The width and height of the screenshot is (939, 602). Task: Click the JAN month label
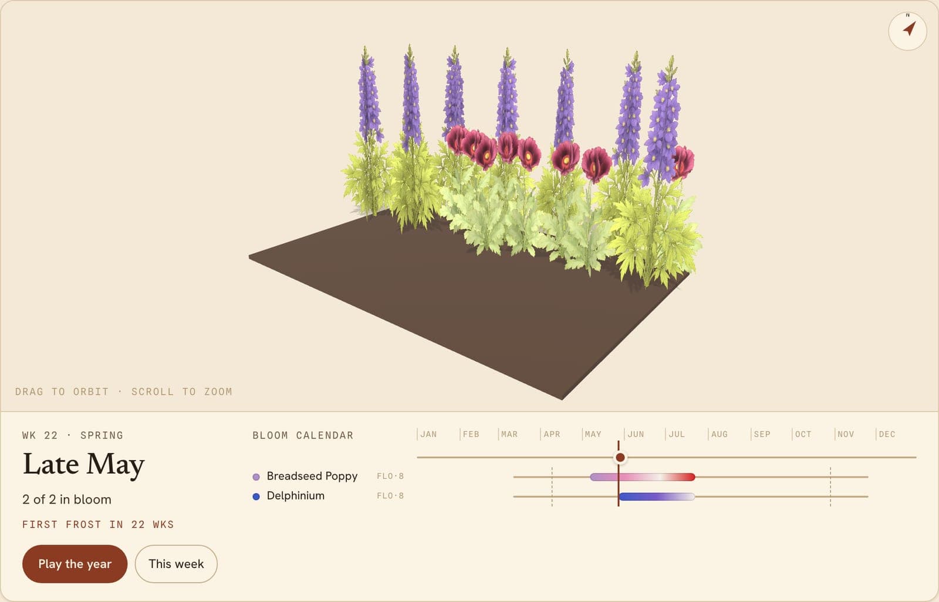(x=428, y=434)
